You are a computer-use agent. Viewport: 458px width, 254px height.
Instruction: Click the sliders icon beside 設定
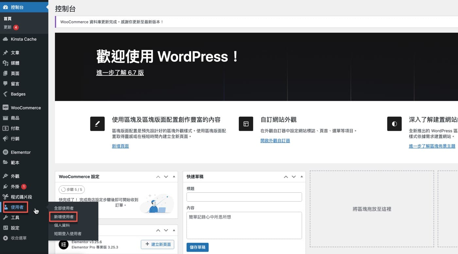(x=5, y=228)
